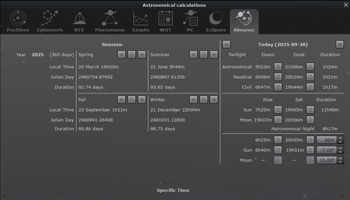Open the WUT calendar tab
This screenshot has height=200, width=350.
[x=165, y=22]
